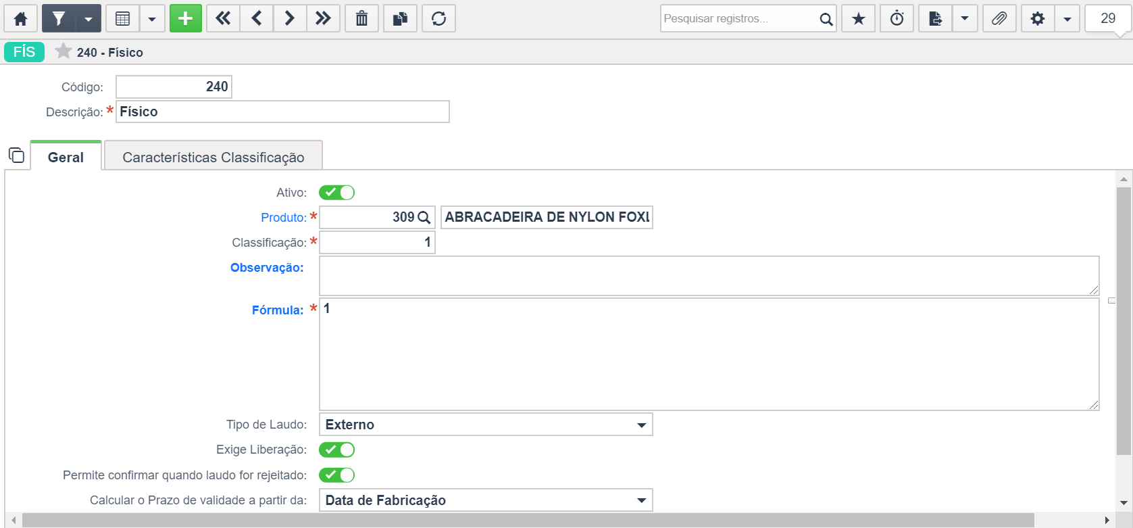Screen dimensions: 1133x528
Task: Click the Código field
Action: point(174,87)
